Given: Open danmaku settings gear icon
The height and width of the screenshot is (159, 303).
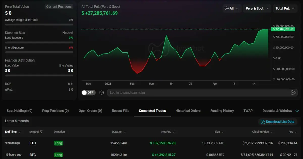Looking at the screenshot, I should click(x=102, y=93).
